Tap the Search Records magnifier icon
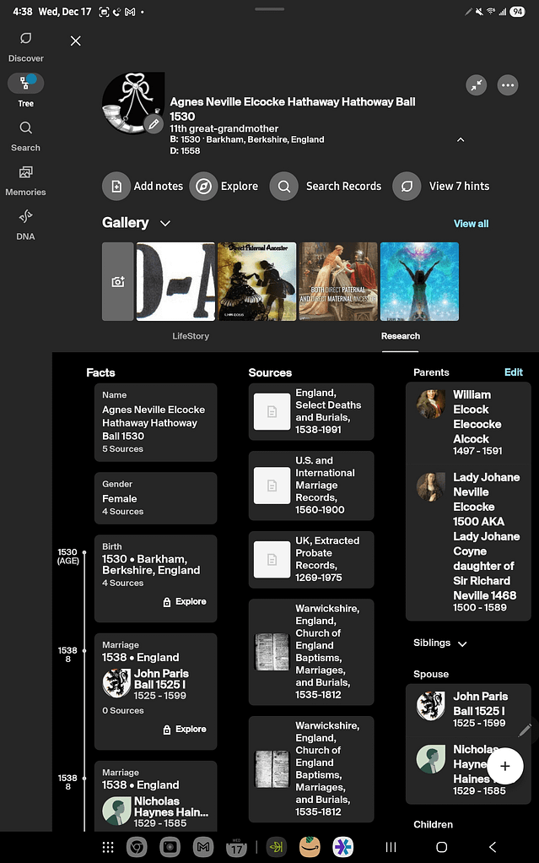539x863 pixels. coord(283,187)
